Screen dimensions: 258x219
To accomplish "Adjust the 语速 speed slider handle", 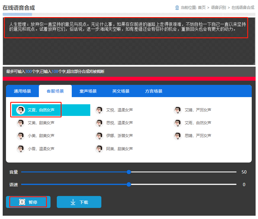I will click(x=129, y=184).
